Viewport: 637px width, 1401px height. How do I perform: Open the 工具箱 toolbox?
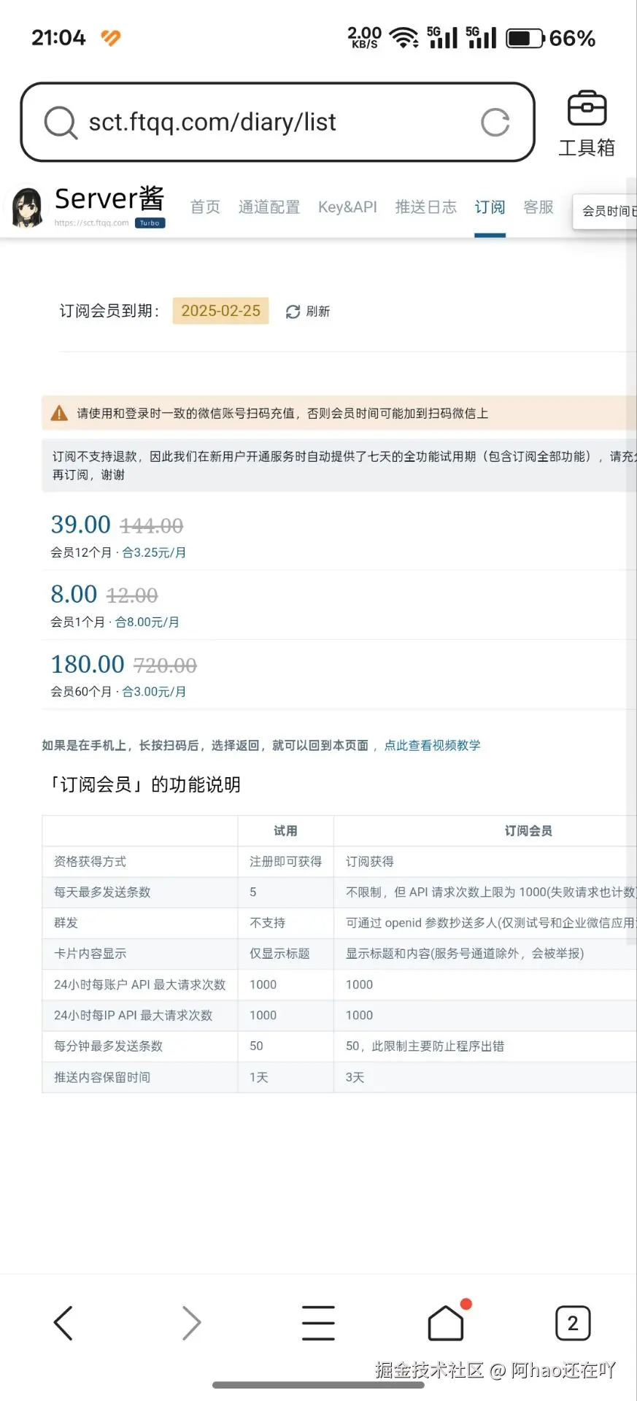(587, 123)
